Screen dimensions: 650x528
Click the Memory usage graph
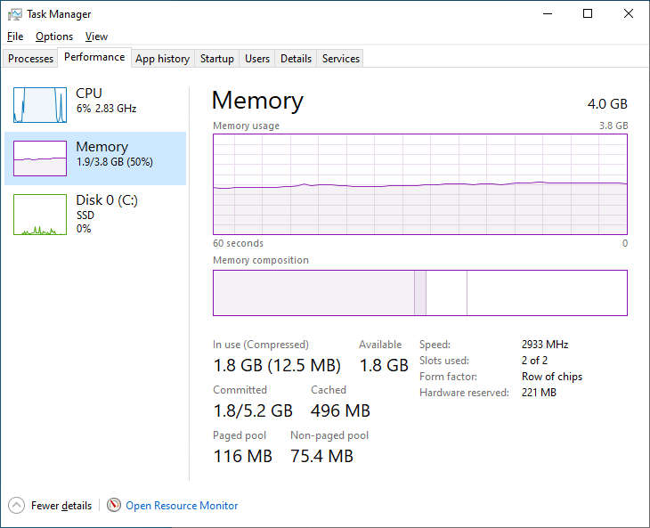(420, 183)
